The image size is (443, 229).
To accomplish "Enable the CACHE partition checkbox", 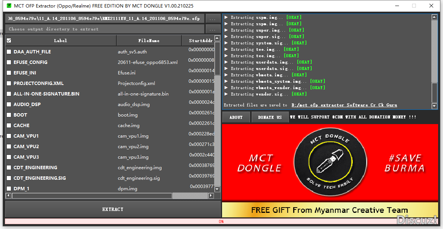I will pyautogui.click(x=9, y=125).
